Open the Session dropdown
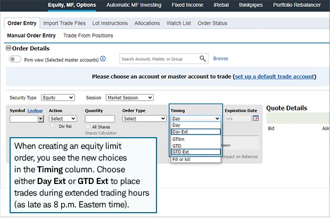Viewport: 330px width, 218px height. [x=129, y=98]
